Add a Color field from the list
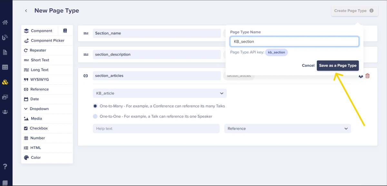This screenshot has height=186, width=387. pyautogui.click(x=35, y=157)
